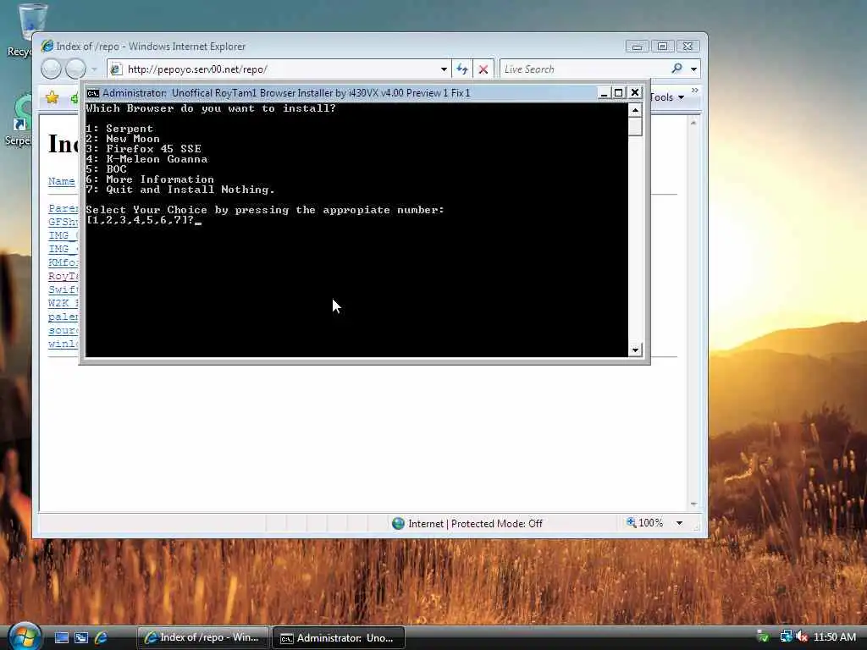Viewport: 867px width, 650px height.
Task: Open the KMfo... directory link
Action: click(x=63, y=262)
